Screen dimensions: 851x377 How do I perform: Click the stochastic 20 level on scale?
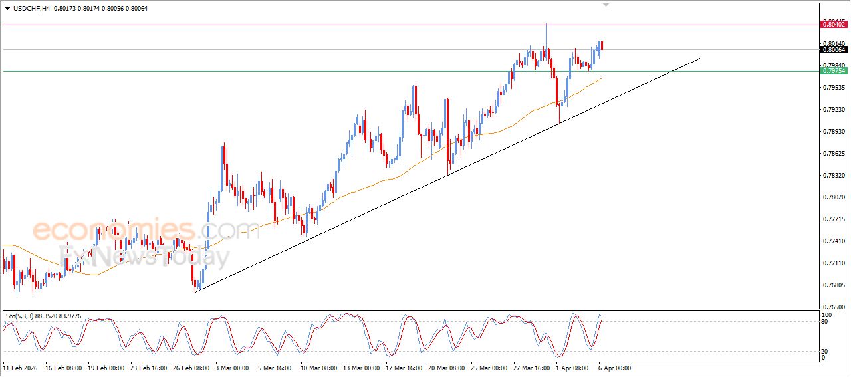point(826,351)
